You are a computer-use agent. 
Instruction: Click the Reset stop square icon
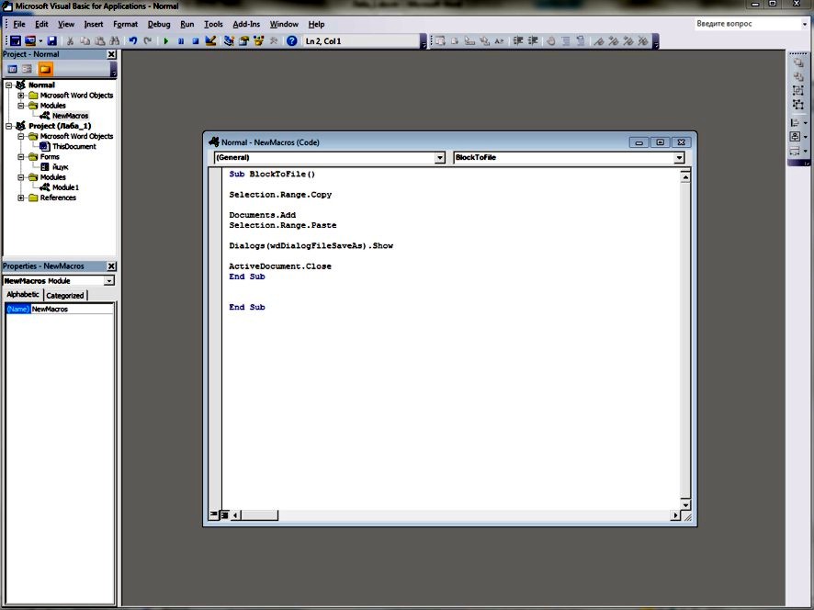195,40
